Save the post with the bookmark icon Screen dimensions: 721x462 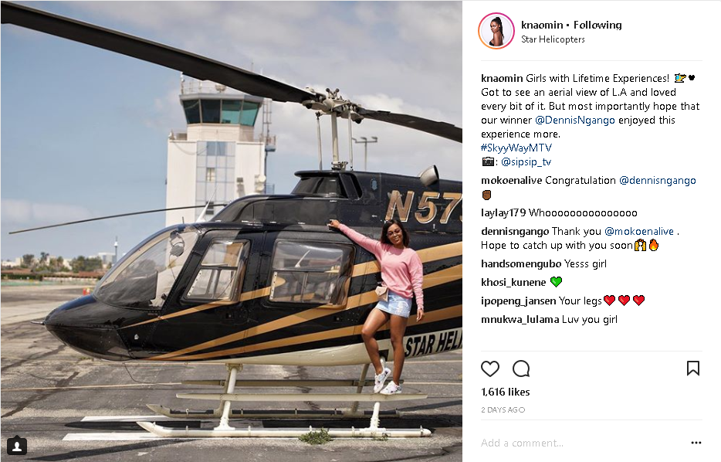tap(693, 368)
